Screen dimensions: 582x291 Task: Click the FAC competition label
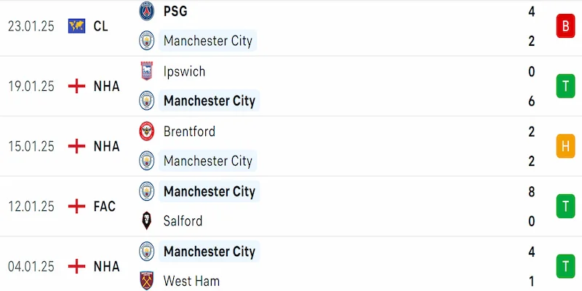pos(105,207)
